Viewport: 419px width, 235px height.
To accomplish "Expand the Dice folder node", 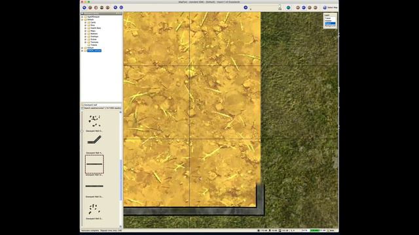I will tap(86, 25).
